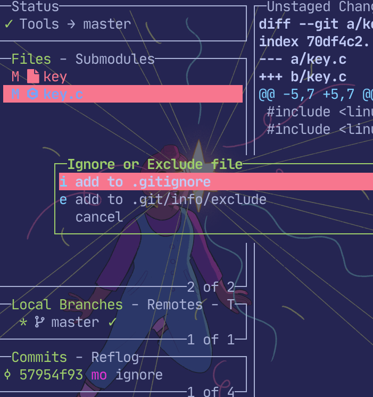Click the 'mo' author initials in commit row
This screenshot has width=373, height=397.
click(99, 375)
